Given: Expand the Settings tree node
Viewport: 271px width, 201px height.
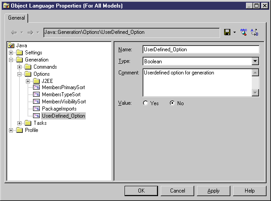Looking at the screenshot, I should (x=11, y=53).
